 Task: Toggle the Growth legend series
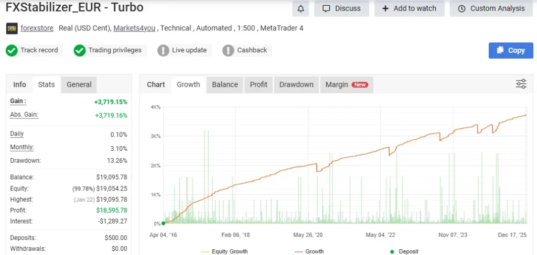[308, 251]
